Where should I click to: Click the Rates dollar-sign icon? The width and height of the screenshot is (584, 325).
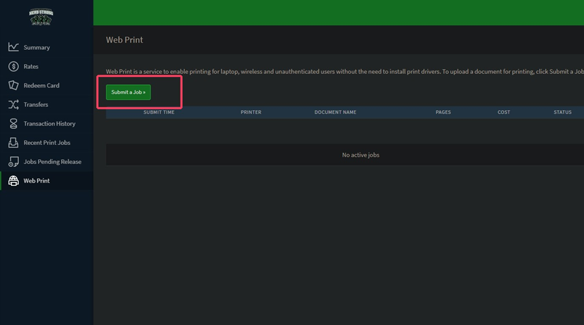14,67
